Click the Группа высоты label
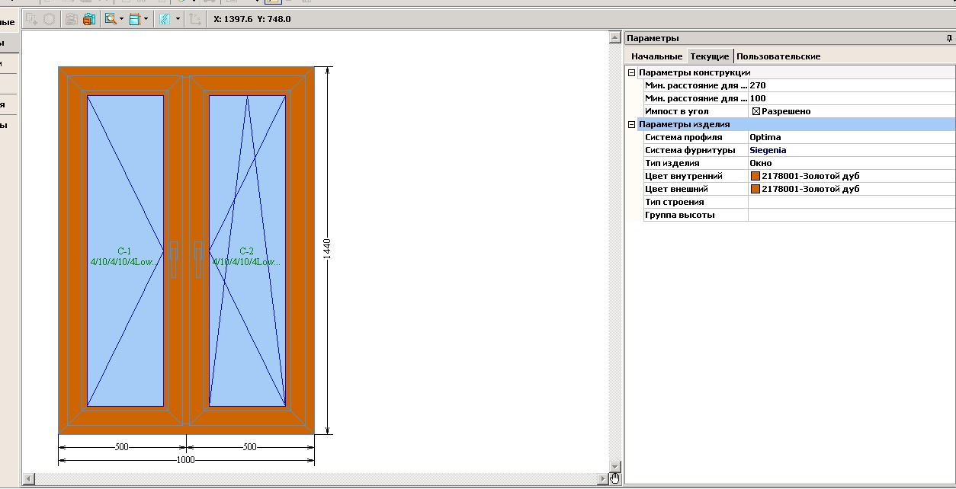The image size is (956, 489). click(679, 215)
